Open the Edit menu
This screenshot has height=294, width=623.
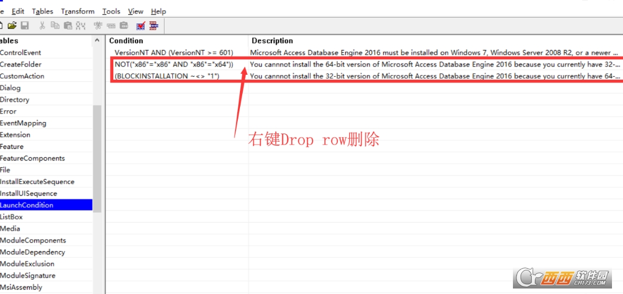pos(18,12)
